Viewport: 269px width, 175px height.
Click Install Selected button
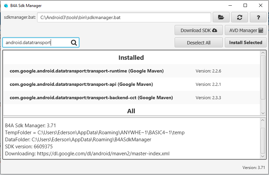246,43
